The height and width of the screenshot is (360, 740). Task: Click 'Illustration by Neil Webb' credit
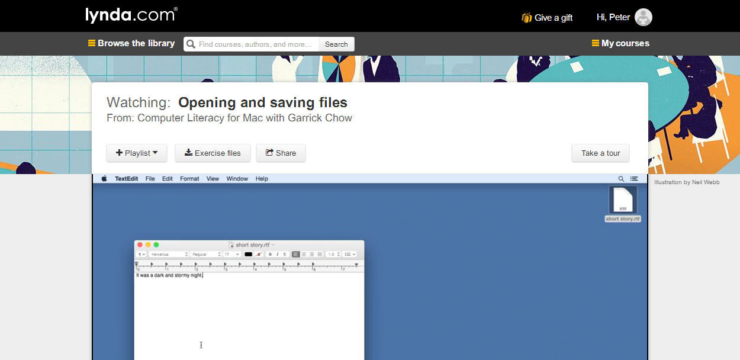pyautogui.click(x=687, y=182)
